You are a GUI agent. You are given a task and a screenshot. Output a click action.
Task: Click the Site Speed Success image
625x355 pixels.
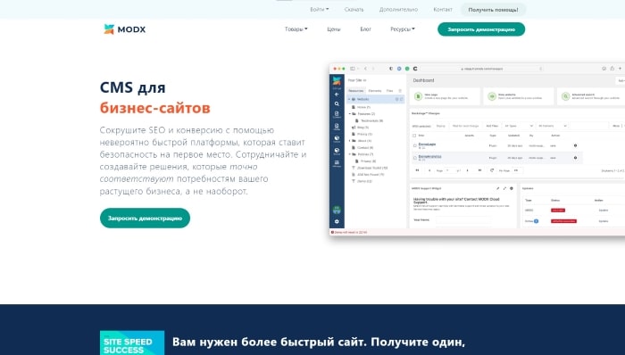point(132,343)
